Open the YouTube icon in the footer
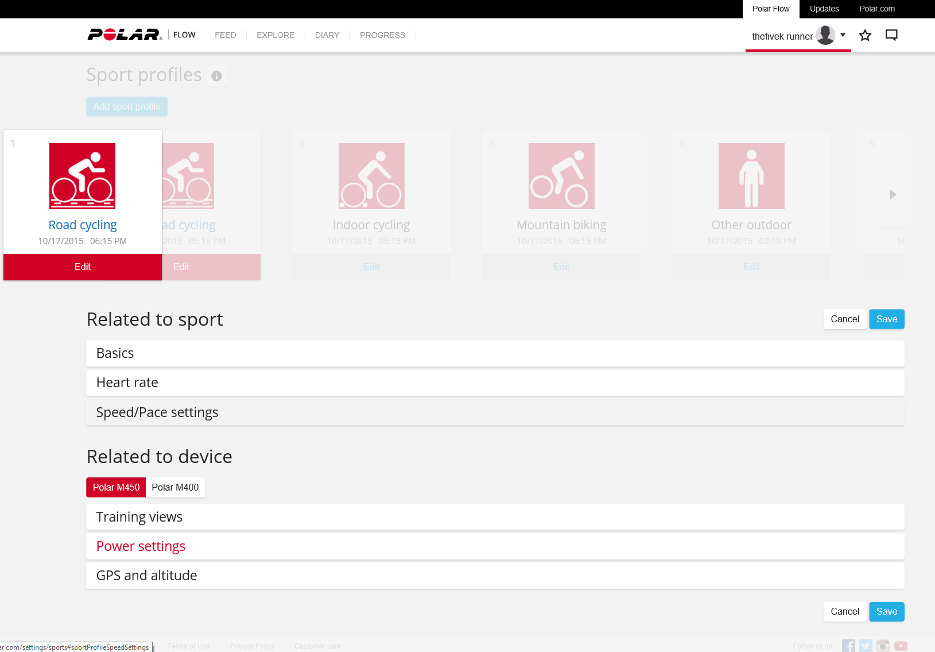Image resolution: width=935 pixels, height=652 pixels. pyautogui.click(x=901, y=646)
